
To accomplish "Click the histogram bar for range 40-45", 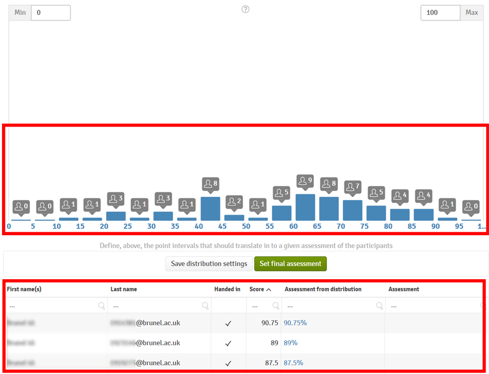I will coord(210,209).
